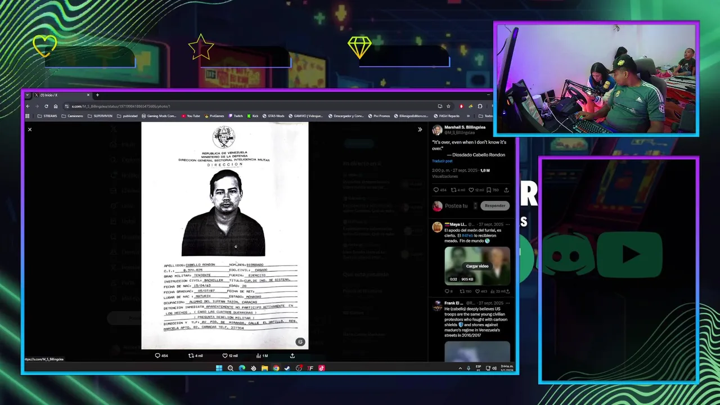Click the Responder button
This screenshot has height=405, width=720.
coord(495,206)
